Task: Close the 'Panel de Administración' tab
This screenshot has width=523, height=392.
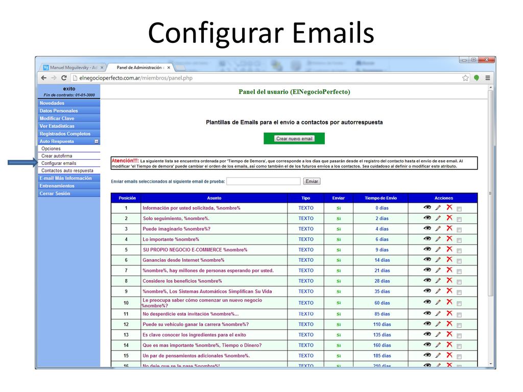Action: click(x=169, y=68)
